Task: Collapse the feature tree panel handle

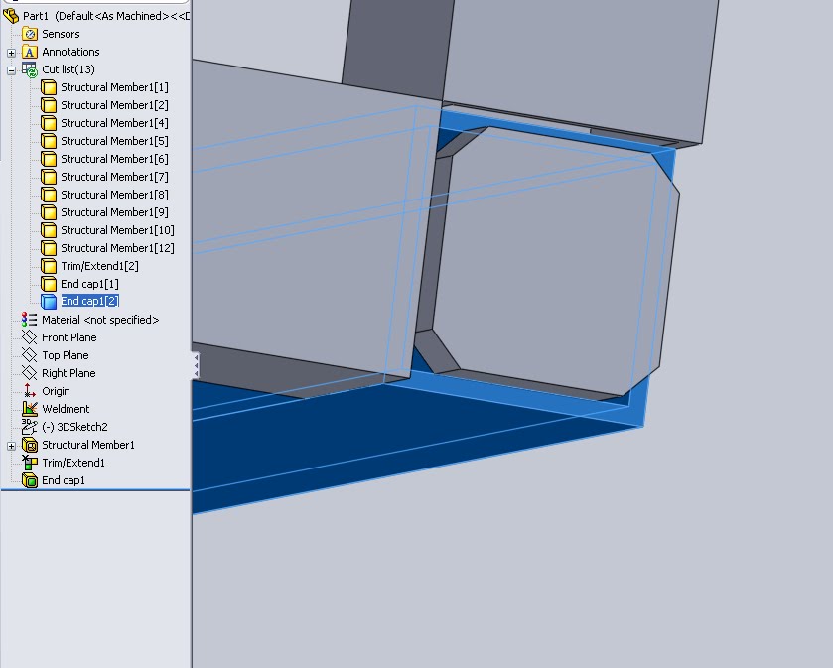Action: click(x=196, y=365)
